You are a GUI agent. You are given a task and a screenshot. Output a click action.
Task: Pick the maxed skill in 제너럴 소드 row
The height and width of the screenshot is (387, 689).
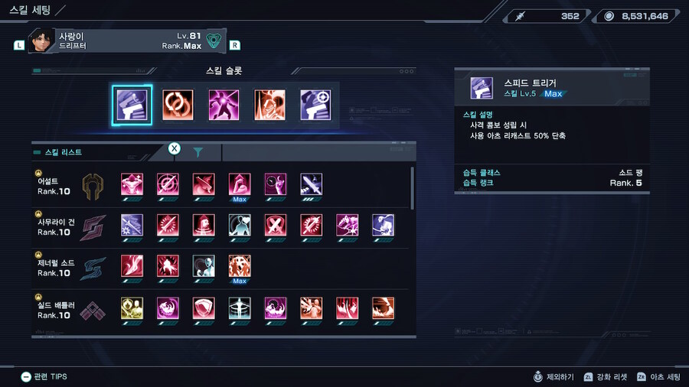(x=240, y=266)
